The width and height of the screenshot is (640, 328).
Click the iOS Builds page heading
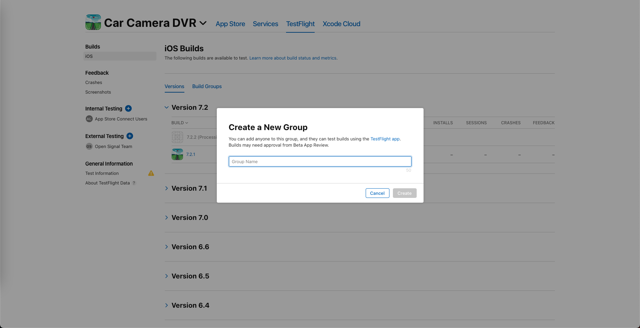coord(184,49)
